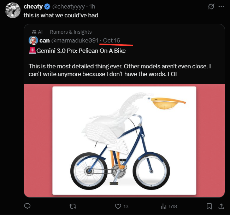Click the text "this is what we could've had"
The width and height of the screenshot is (230, 215).
(61, 15)
